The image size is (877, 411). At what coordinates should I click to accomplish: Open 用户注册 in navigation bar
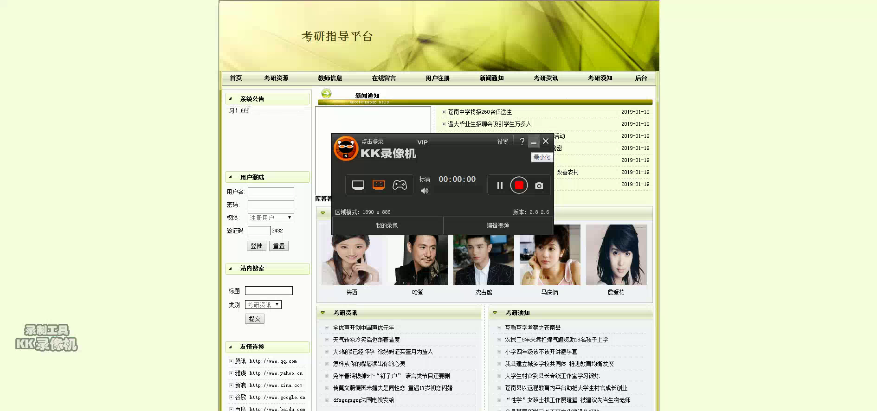pyautogui.click(x=438, y=78)
